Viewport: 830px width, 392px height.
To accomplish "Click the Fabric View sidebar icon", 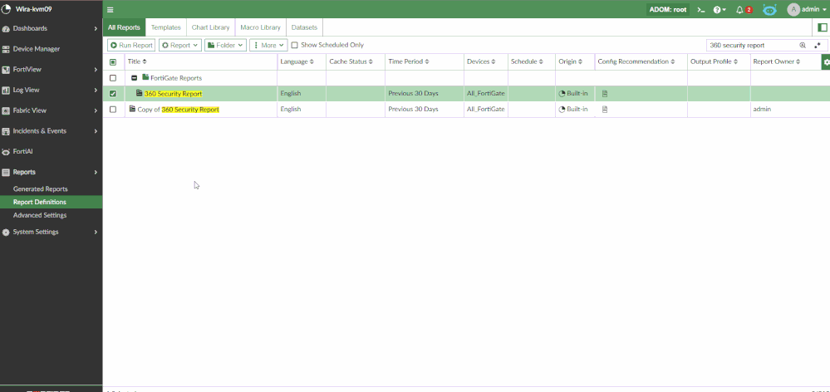I will [x=6, y=110].
